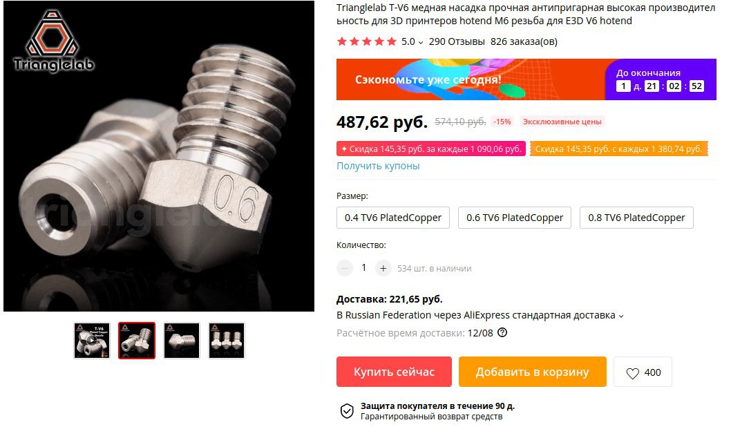Viewport: 731px width, 447px height.
Task: Select size 0.4 TV6 PlatedCopper
Action: coord(393,218)
